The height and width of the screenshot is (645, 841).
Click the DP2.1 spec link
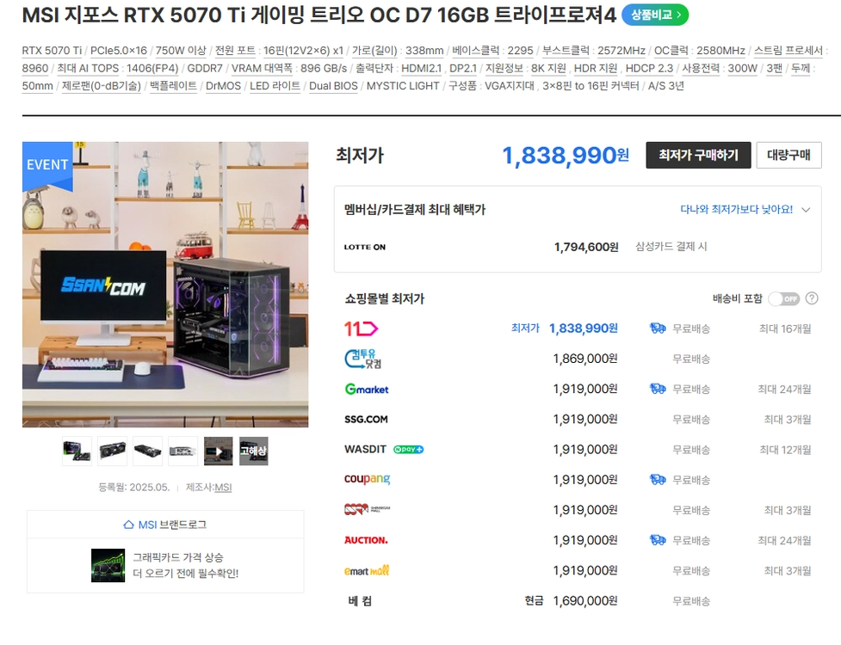point(463,69)
